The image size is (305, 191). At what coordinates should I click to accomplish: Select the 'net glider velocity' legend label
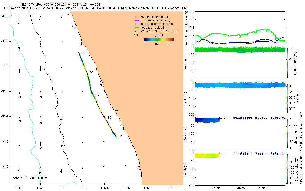(x=153, y=28)
